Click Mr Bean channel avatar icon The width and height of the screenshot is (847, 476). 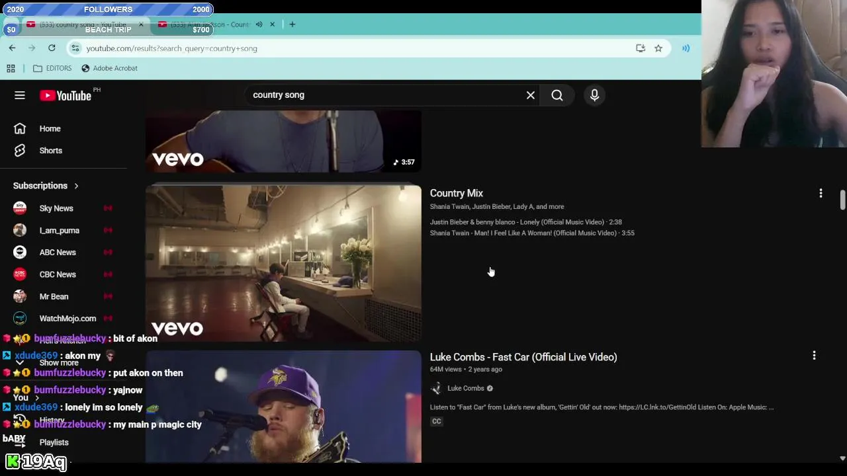click(20, 296)
